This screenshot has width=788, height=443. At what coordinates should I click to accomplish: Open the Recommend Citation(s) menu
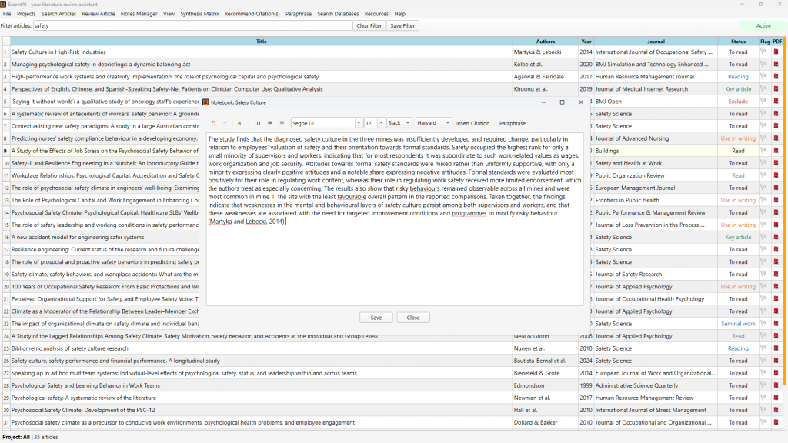pyautogui.click(x=252, y=14)
